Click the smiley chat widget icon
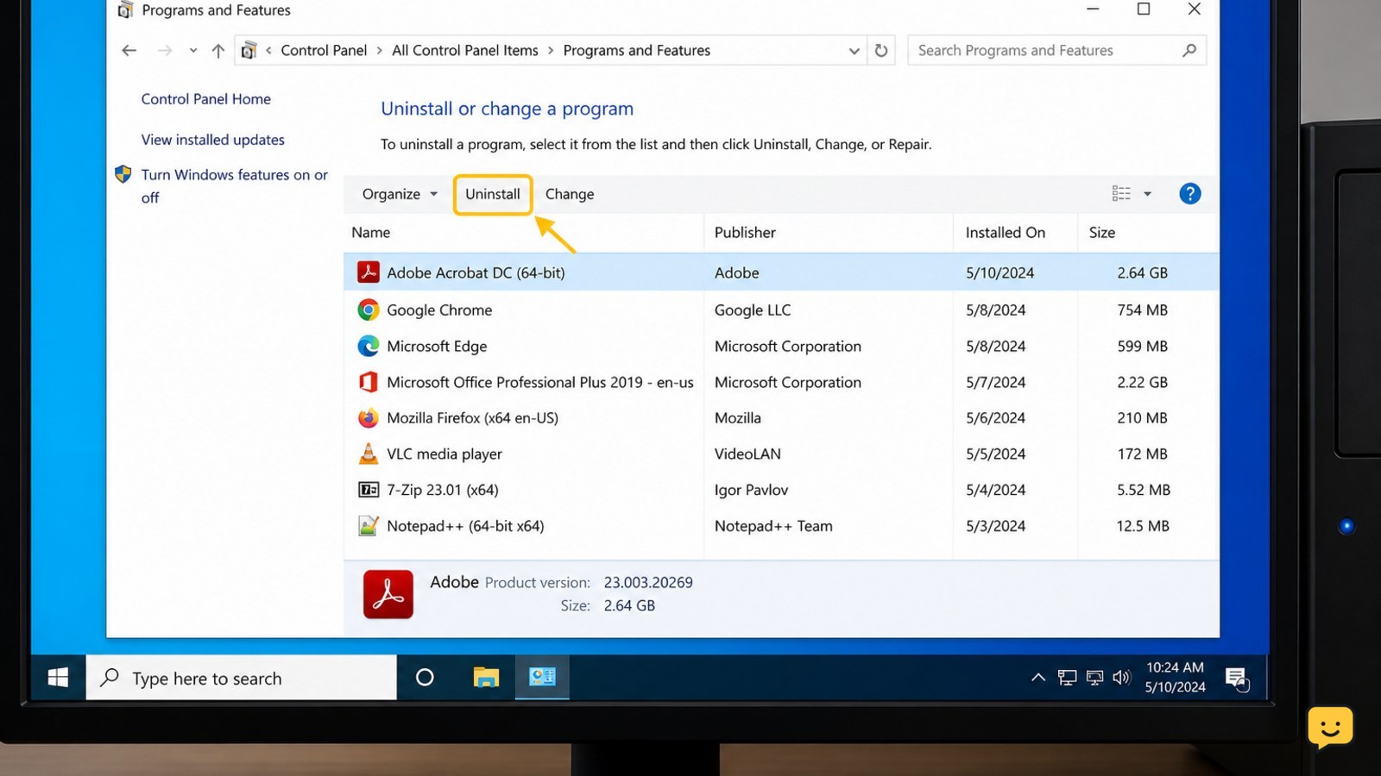This screenshot has height=776, width=1381. 1330,727
